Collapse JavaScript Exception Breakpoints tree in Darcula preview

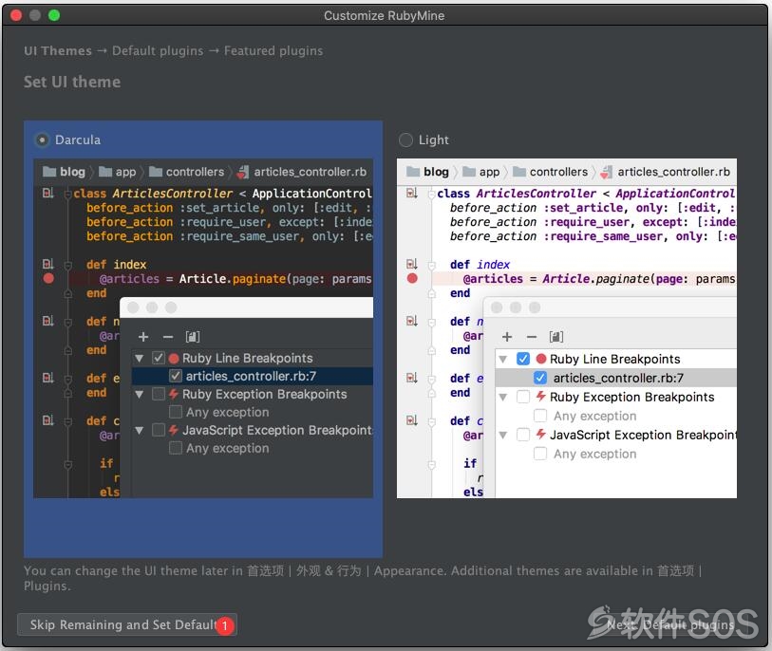tap(140, 431)
